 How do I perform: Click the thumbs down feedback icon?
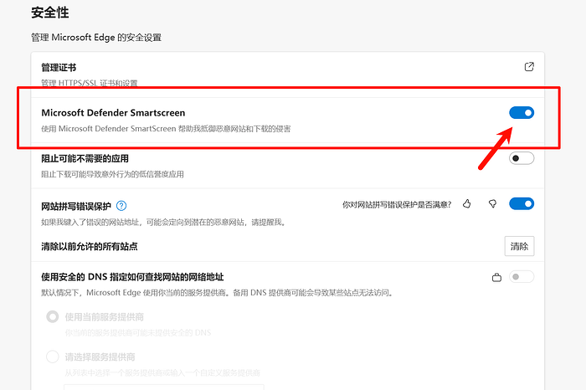pos(492,204)
